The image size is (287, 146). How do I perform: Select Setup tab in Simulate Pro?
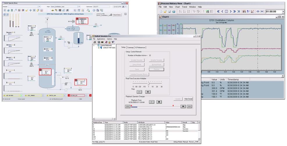124,47
